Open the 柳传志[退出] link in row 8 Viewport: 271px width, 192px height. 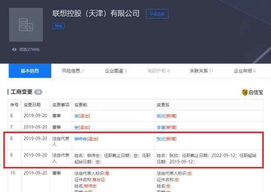click(x=86, y=139)
